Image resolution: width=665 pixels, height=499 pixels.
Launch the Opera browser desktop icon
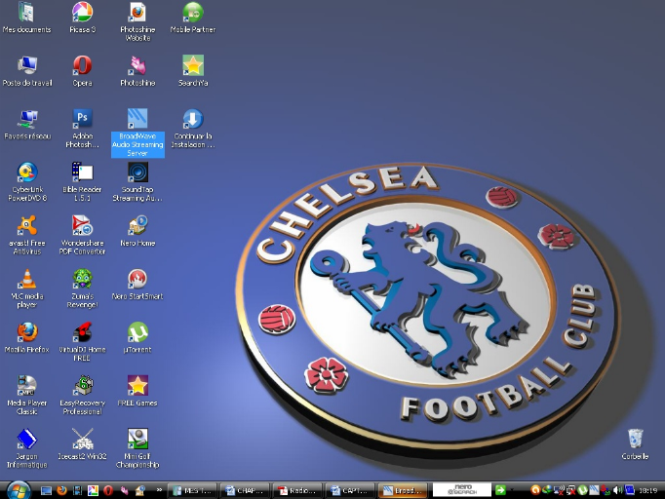click(82, 72)
